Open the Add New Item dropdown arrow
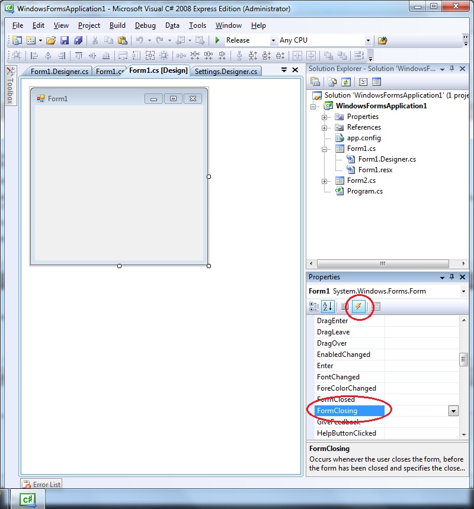 coord(40,41)
